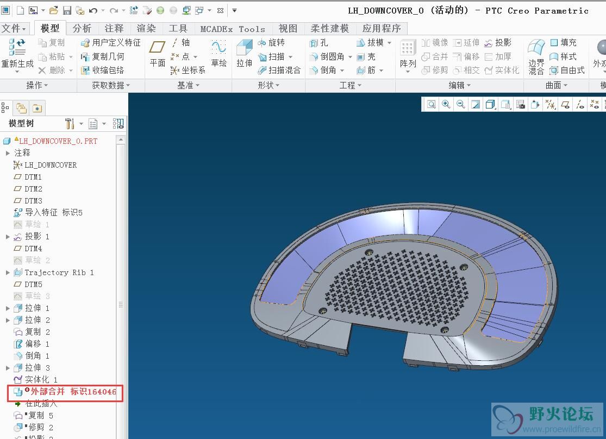Select the 边界混合 tool

536,57
